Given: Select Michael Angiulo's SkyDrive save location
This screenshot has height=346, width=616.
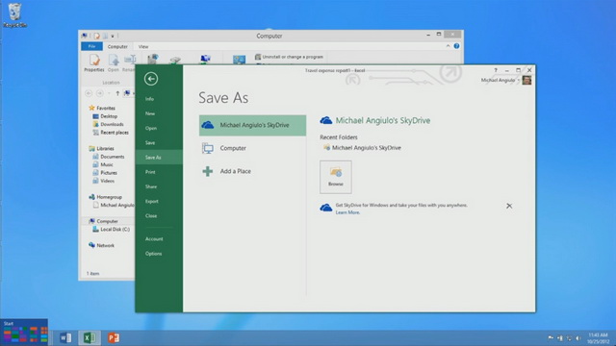Looking at the screenshot, I should click(x=252, y=125).
